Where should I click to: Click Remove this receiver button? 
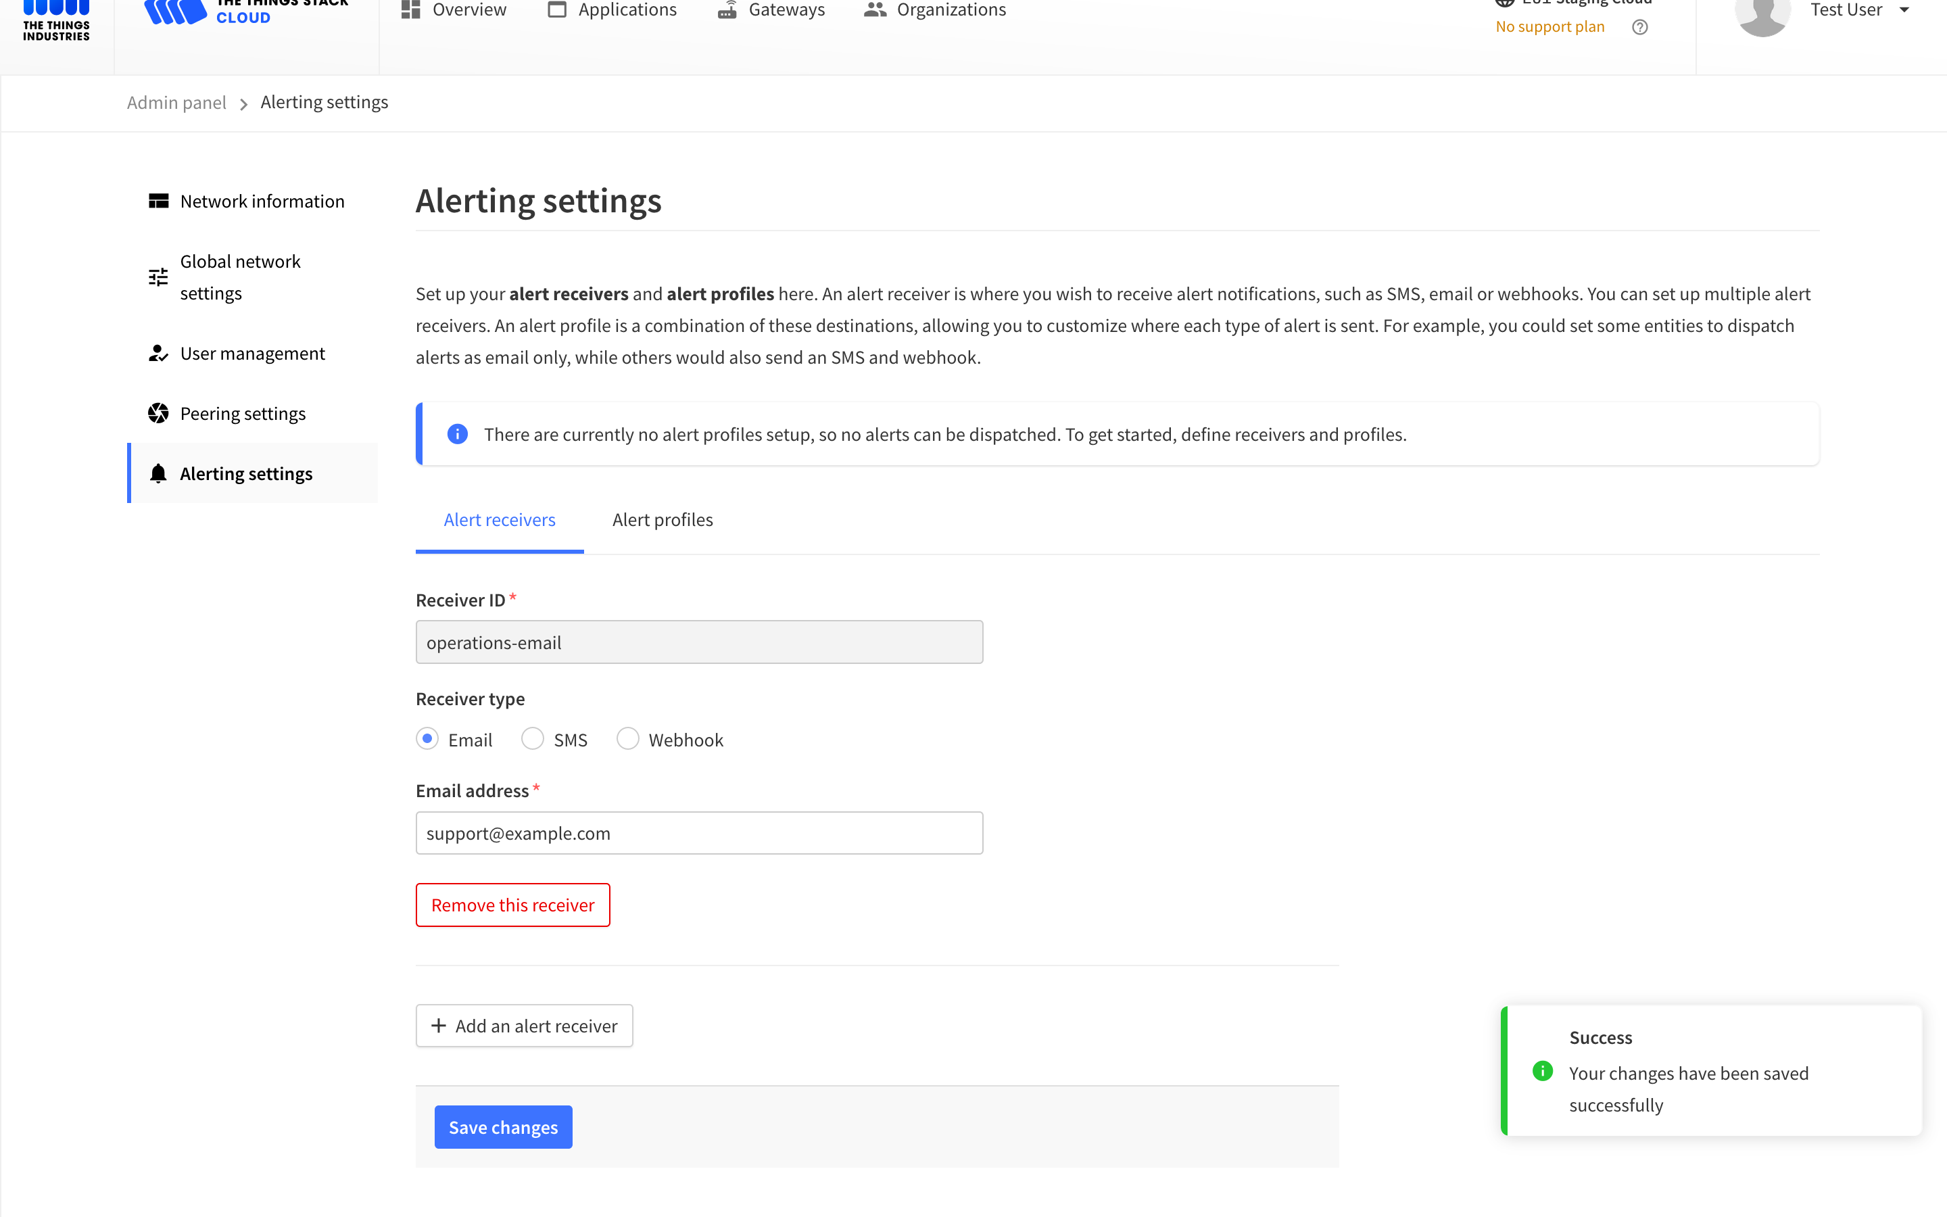pos(512,905)
